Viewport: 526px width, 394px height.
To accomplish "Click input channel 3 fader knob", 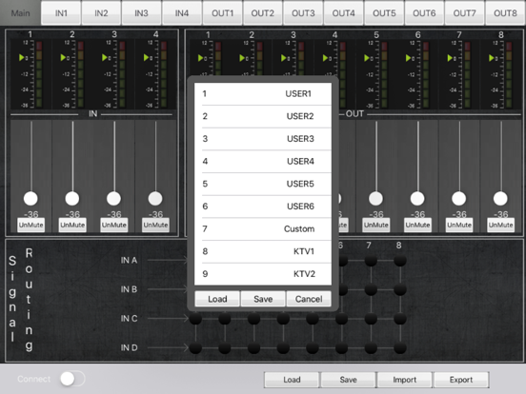I will (113, 199).
